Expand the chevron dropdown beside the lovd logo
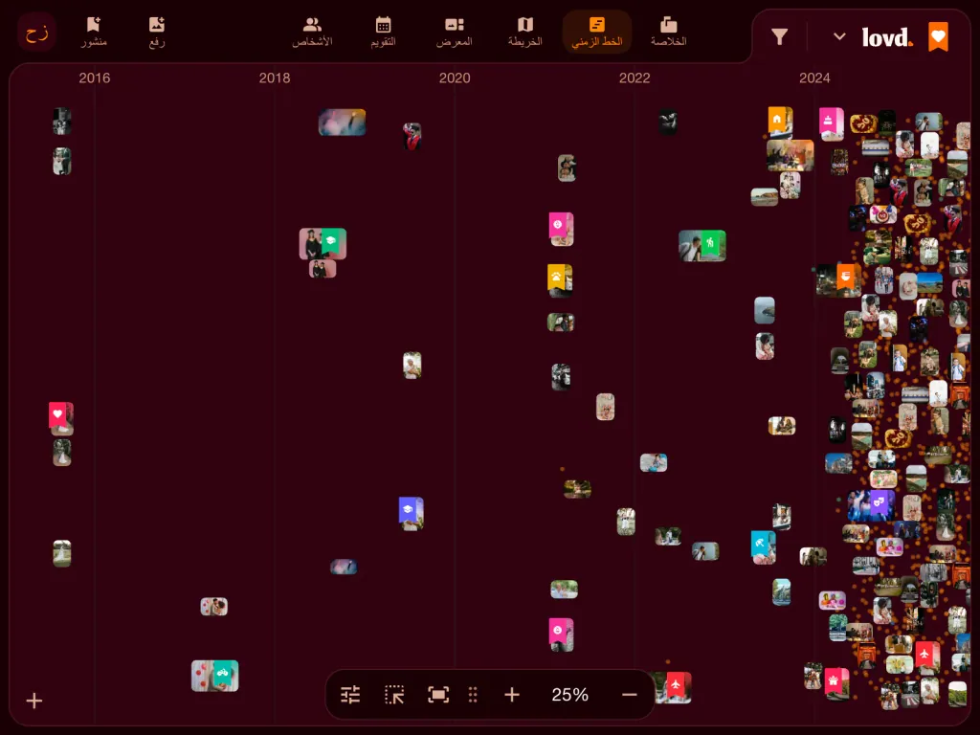The width and height of the screenshot is (980, 735). [839, 37]
